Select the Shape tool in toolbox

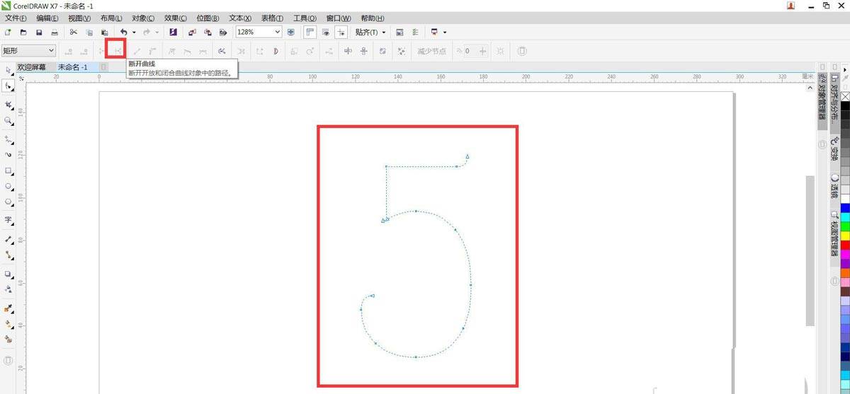[8, 86]
